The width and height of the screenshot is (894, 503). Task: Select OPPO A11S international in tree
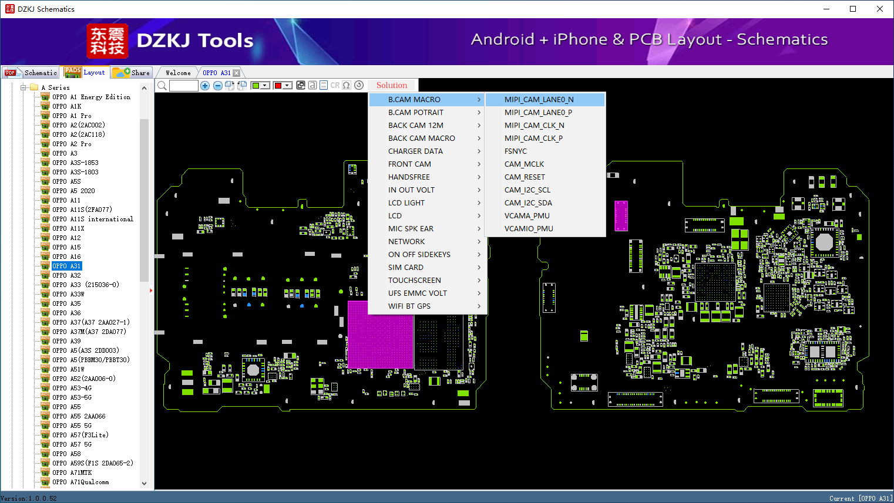[93, 219]
